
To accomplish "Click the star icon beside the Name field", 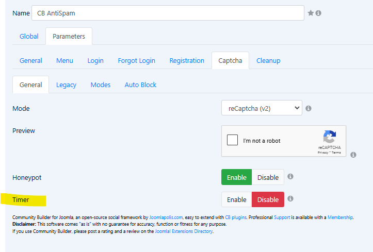I will (x=311, y=13).
